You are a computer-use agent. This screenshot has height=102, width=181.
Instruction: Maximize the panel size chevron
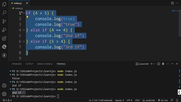pyautogui.click(x=172, y=64)
